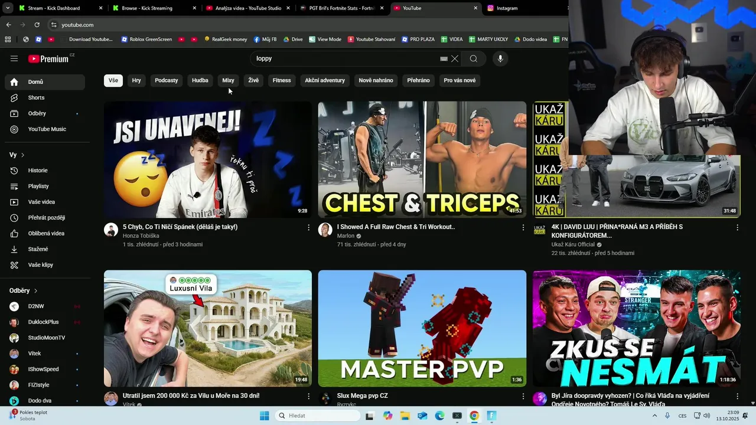Select the Živě filter chip

click(x=253, y=80)
